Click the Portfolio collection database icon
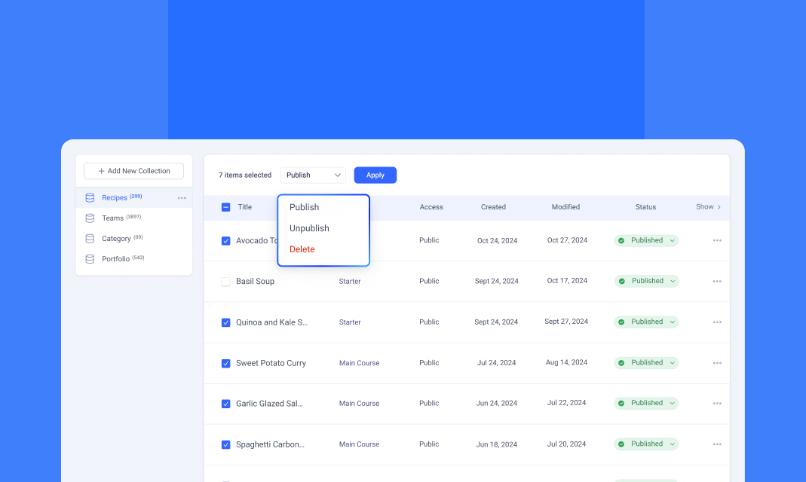Screen dimensions: 806x482 coord(90,258)
